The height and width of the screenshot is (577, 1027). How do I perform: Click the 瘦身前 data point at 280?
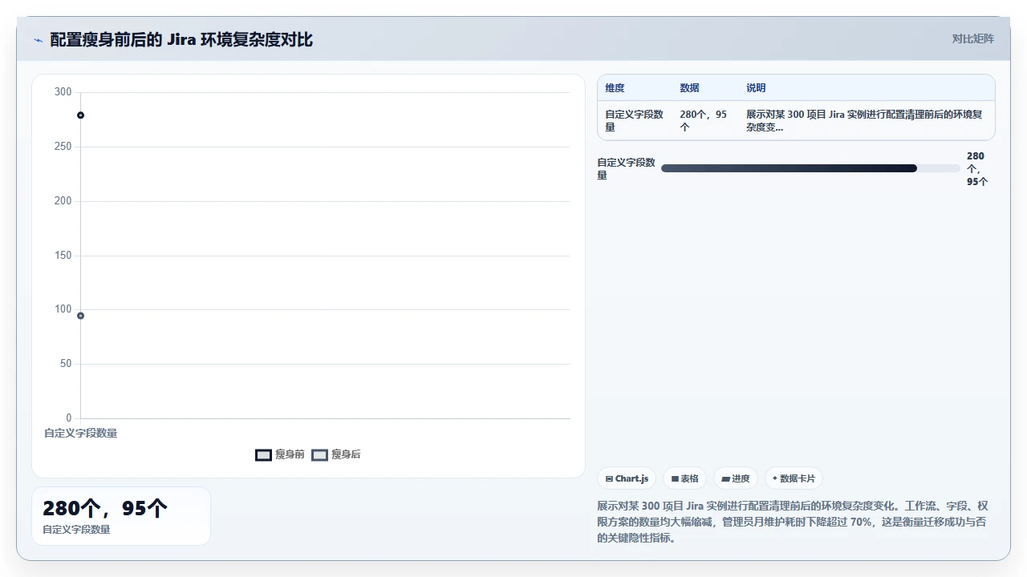(80, 115)
